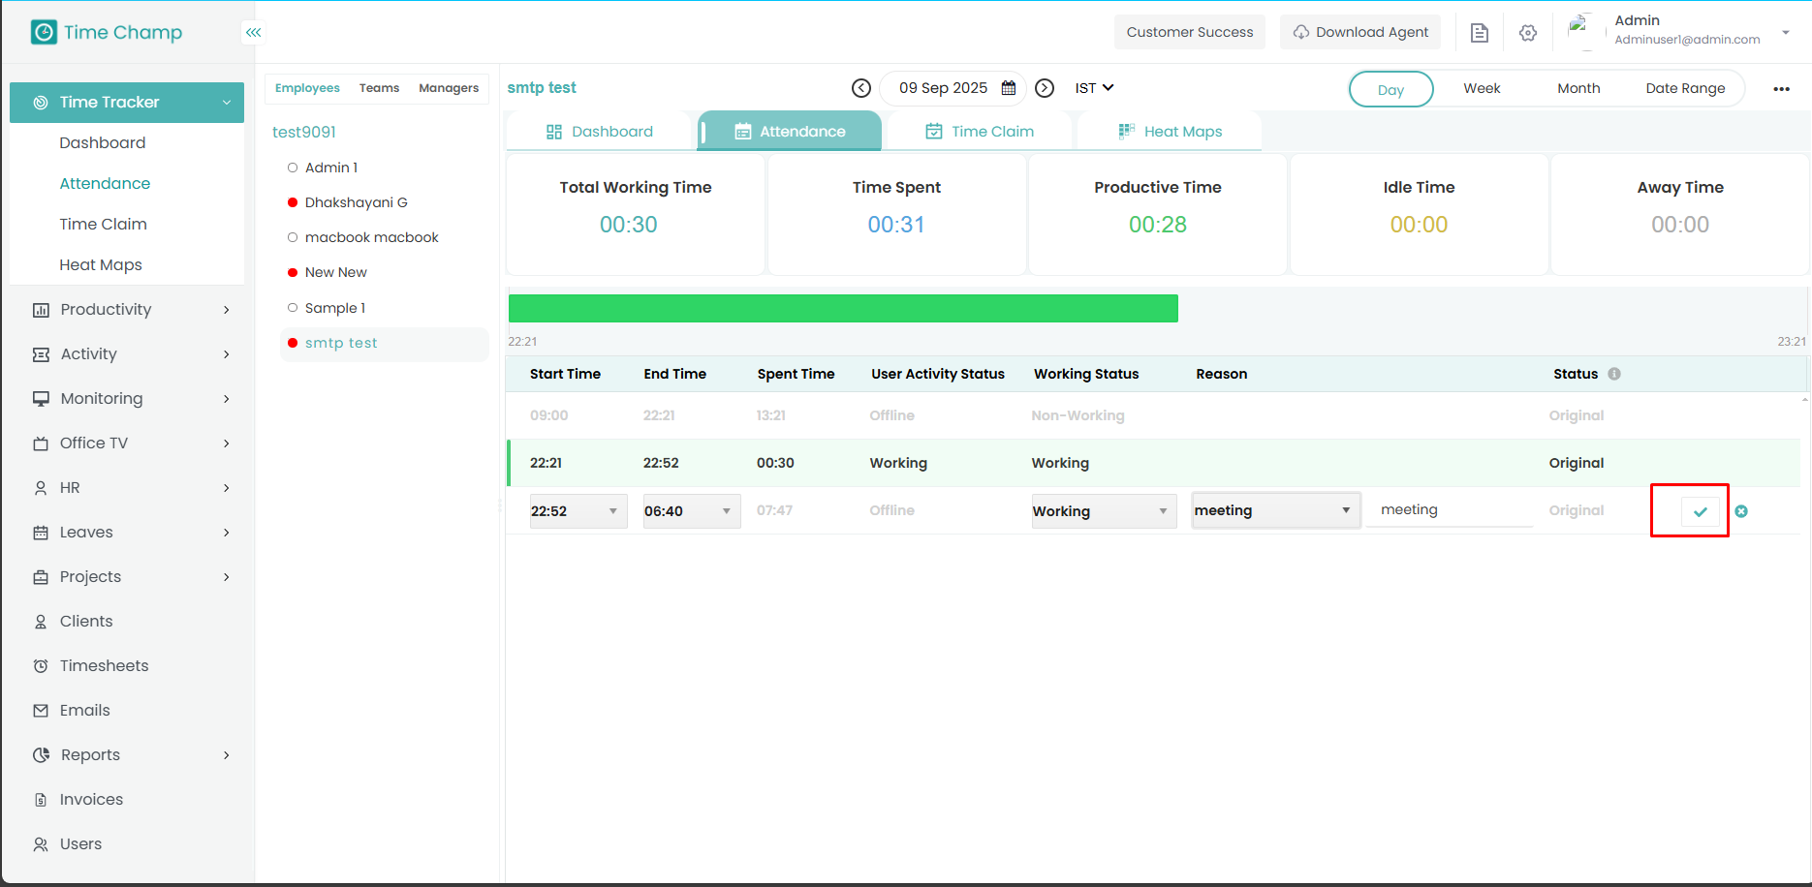Click the Download Agent button
This screenshot has height=887, width=1812.
1360,32
